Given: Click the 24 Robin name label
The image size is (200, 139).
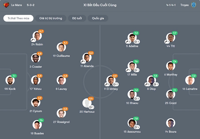Looking at the screenshot, I should click(x=37, y=44).
